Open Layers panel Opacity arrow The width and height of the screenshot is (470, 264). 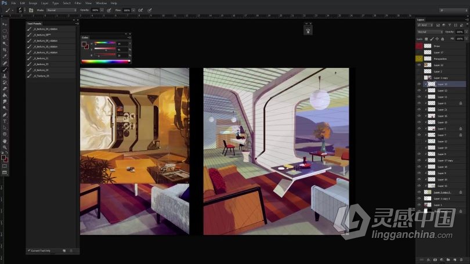(x=466, y=32)
